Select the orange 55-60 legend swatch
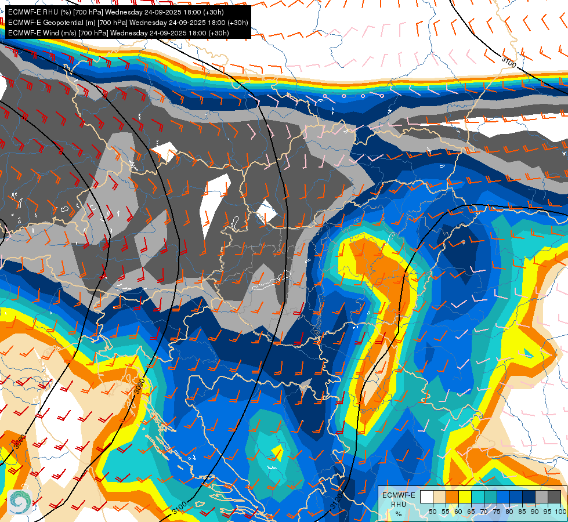The width and height of the screenshot is (568, 522). [x=452, y=496]
